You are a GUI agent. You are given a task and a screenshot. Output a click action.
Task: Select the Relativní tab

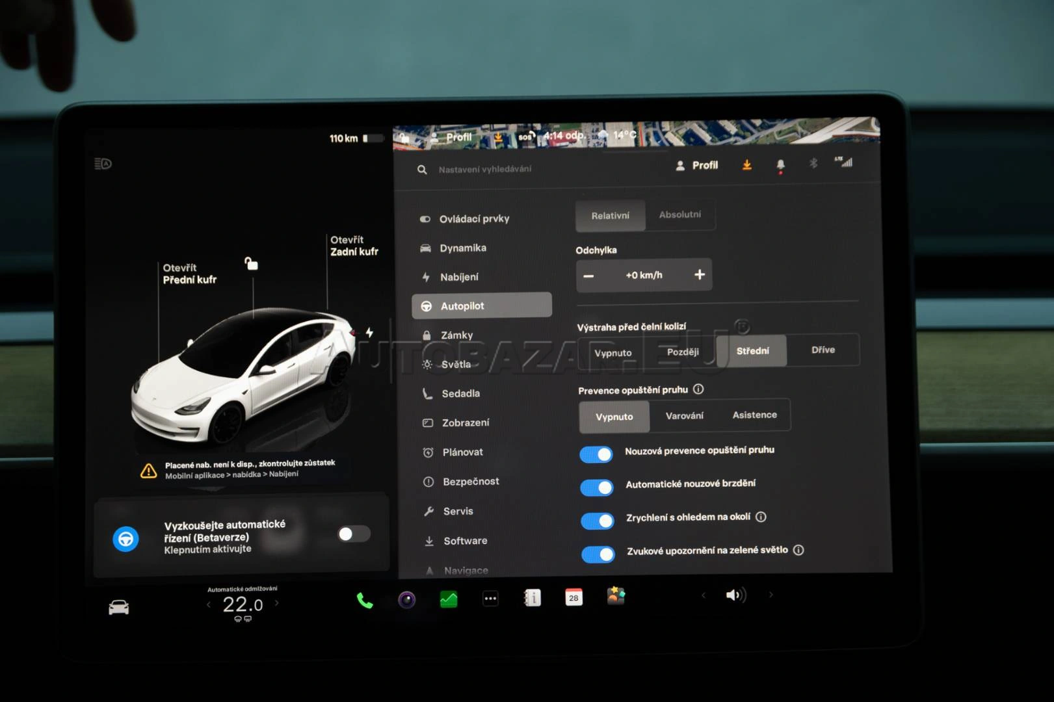point(611,216)
